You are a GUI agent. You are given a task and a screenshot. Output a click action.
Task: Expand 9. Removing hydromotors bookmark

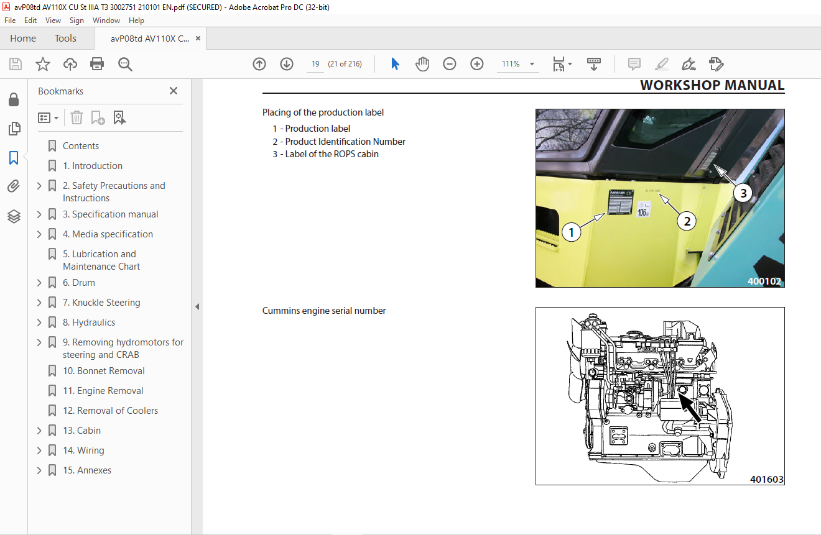[x=40, y=342]
